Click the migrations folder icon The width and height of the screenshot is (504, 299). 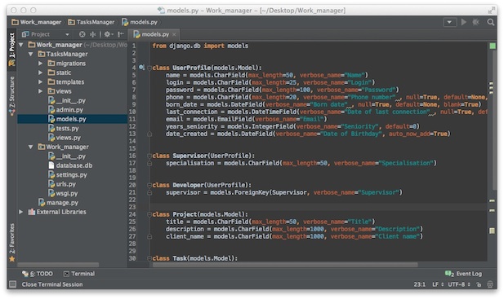tap(51, 63)
